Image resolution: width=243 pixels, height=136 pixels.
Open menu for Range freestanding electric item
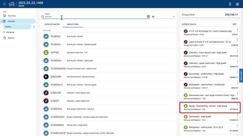click(237, 104)
